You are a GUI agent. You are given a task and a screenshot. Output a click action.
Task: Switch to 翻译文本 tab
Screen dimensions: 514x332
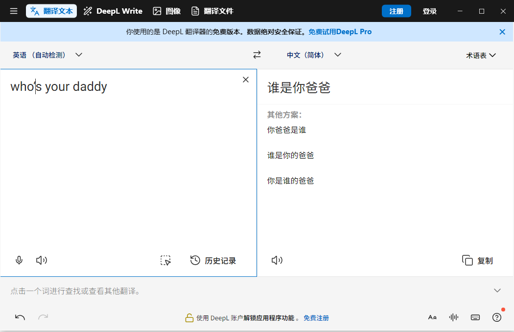click(x=51, y=11)
